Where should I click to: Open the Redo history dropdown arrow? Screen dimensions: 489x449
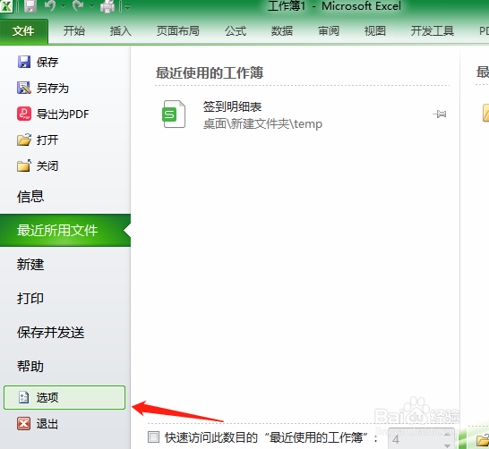tap(91, 6)
